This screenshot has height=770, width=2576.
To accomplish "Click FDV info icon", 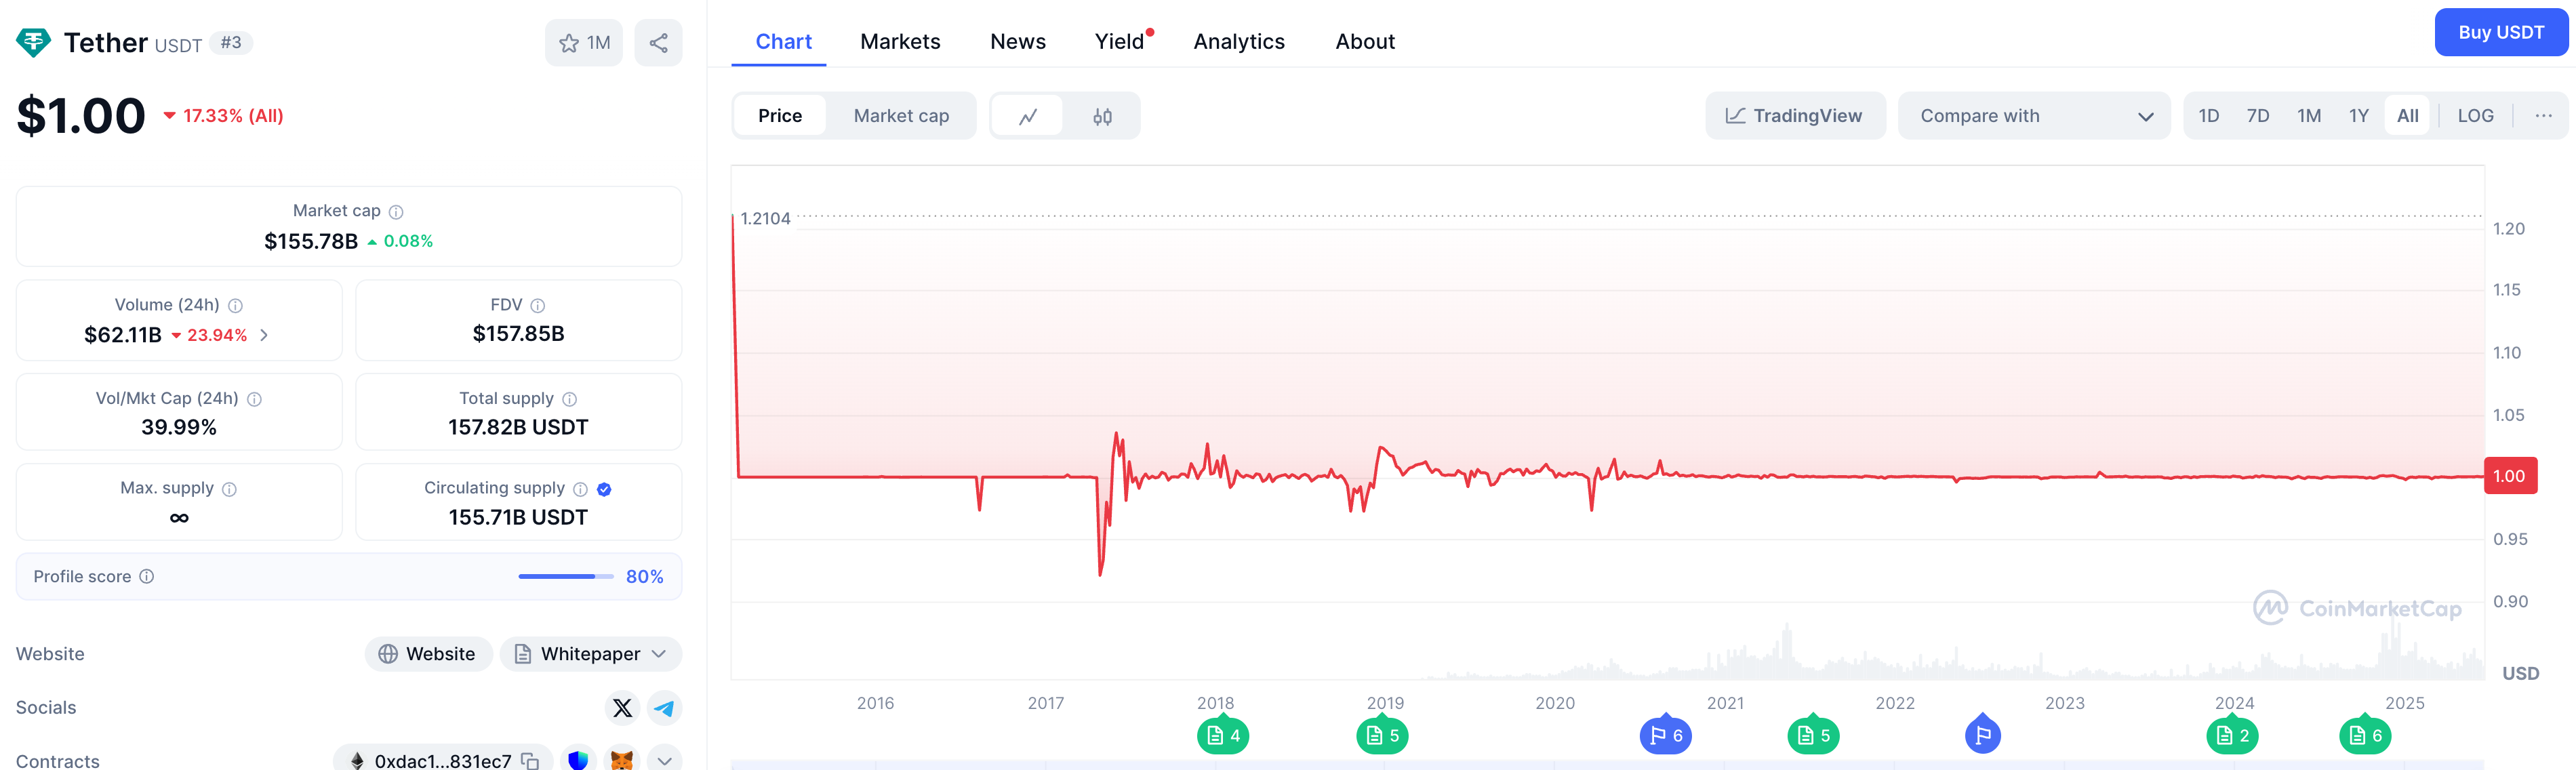I will pyautogui.click(x=538, y=306).
